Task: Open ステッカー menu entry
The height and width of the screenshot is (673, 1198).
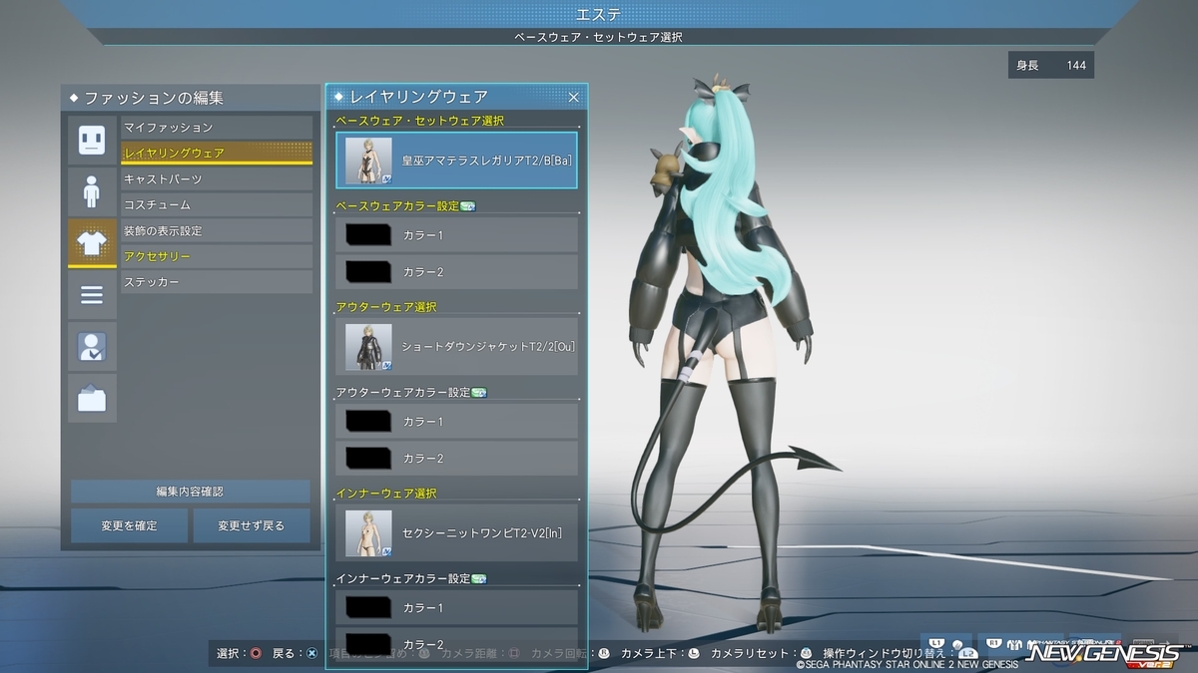Action: pyautogui.click(x=217, y=282)
